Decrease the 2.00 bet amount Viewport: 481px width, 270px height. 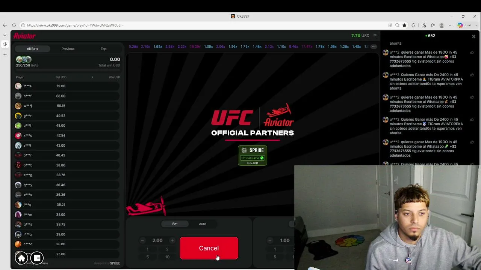142,240
